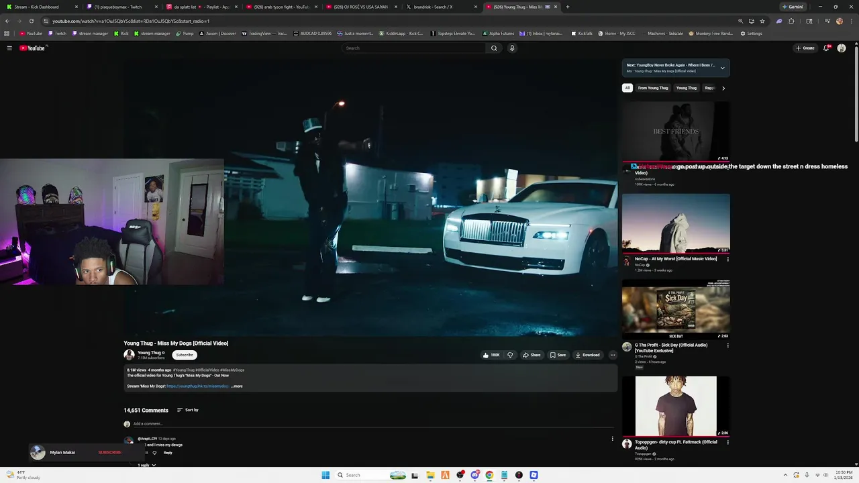Select the From Young Thug filter chip
859x483 pixels.
(x=653, y=88)
